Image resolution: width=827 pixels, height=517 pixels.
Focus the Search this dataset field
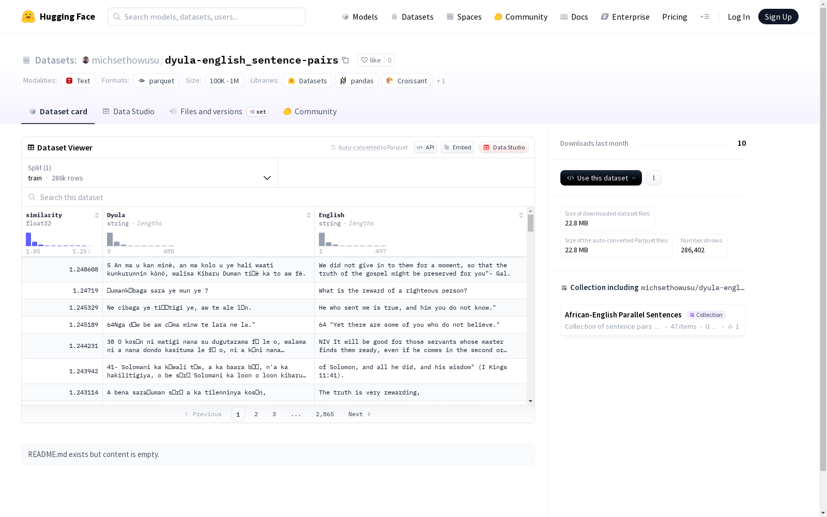(278, 197)
